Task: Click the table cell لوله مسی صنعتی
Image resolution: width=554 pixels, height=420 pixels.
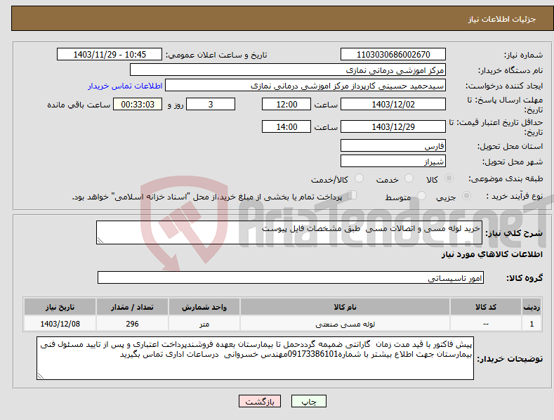Action: [x=345, y=324]
